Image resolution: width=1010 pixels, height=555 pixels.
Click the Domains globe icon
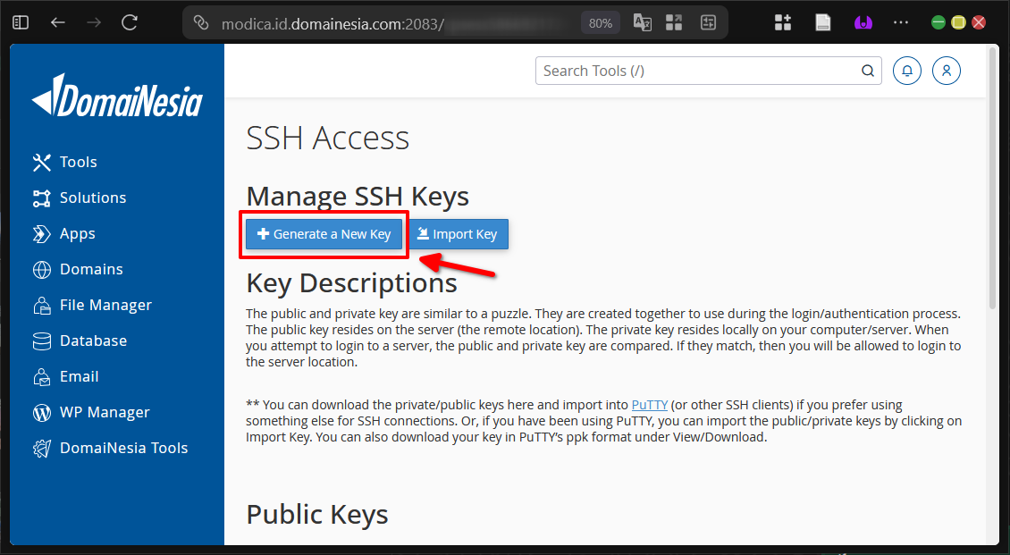(42, 269)
